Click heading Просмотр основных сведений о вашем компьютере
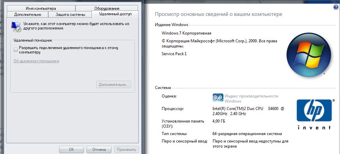Image resolution: width=340 pixels, height=154 pixels. click(219, 15)
